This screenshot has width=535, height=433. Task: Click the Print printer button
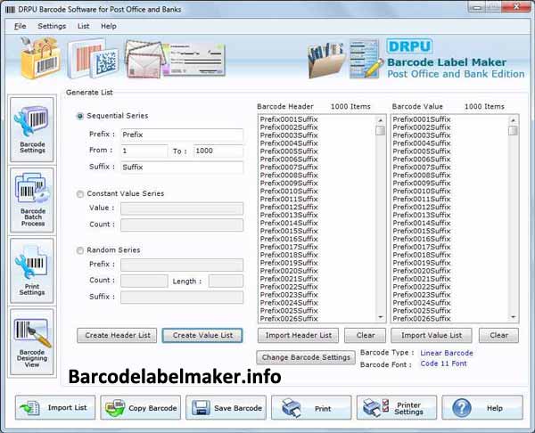coord(311,408)
